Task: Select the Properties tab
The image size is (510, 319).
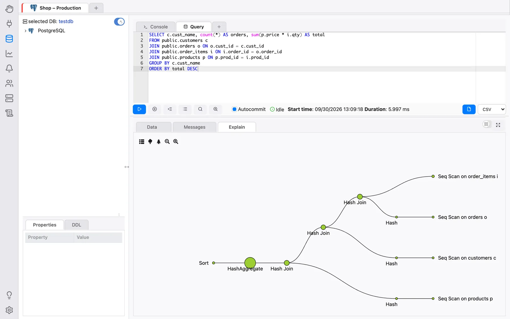Action: pos(45,225)
